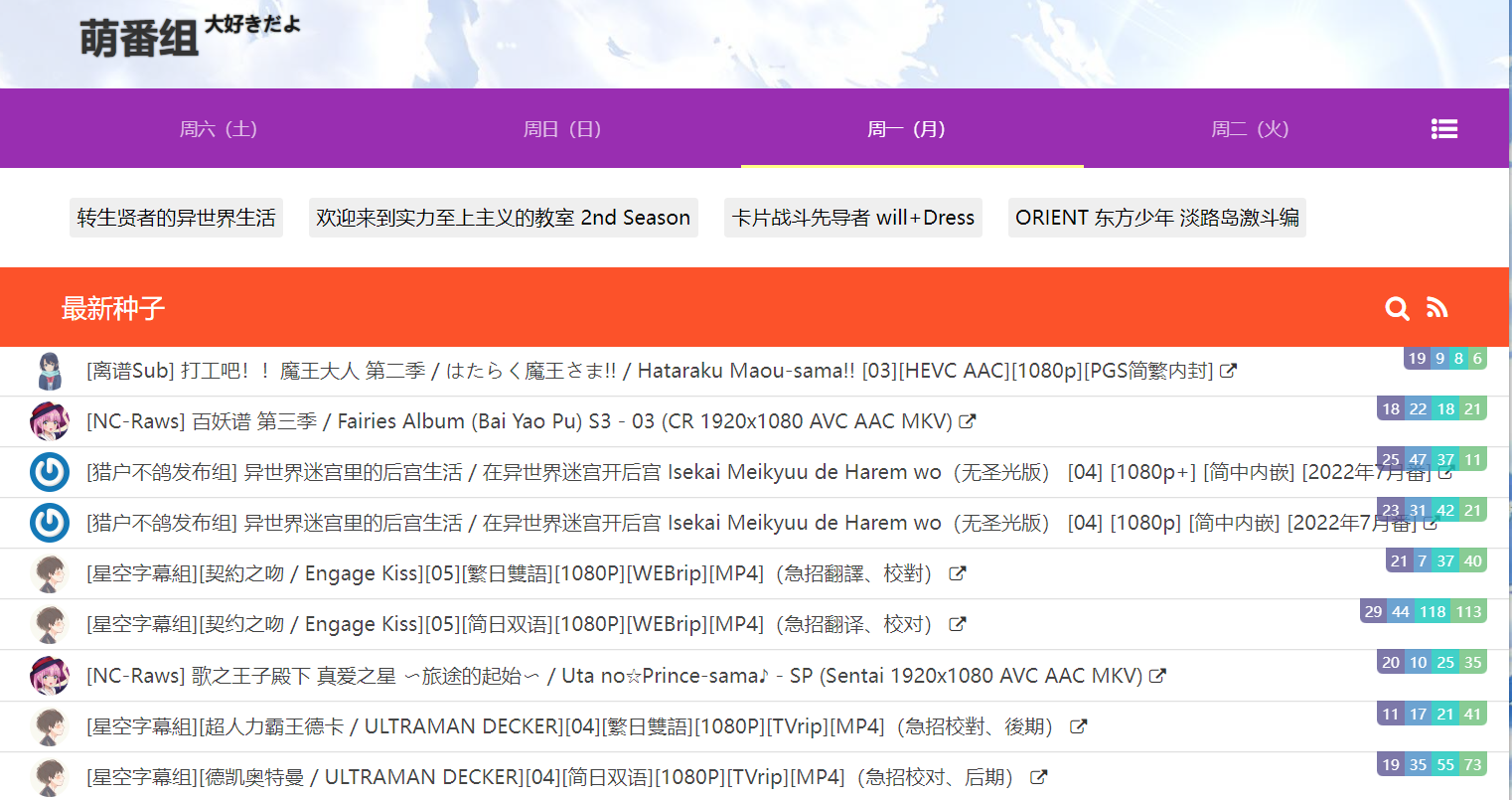
Task: Open 卡片战斗先导者 will+Dress entry
Action: [852, 218]
